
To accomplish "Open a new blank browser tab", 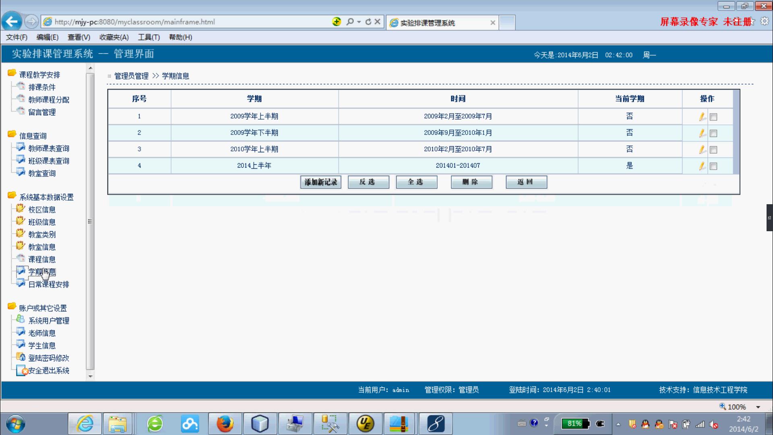I will coord(507,23).
